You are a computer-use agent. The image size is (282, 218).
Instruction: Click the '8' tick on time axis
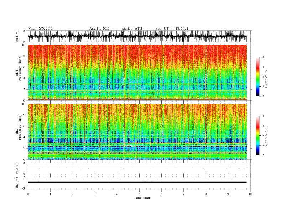click(206, 194)
